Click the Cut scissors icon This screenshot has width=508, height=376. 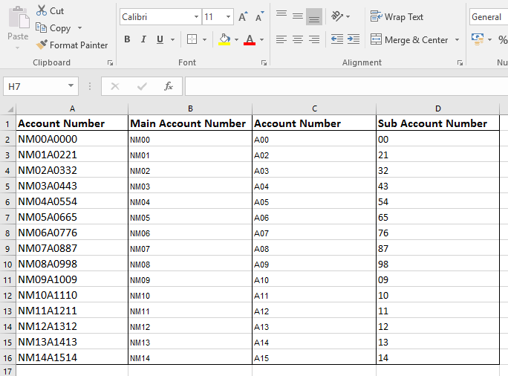tap(42, 10)
